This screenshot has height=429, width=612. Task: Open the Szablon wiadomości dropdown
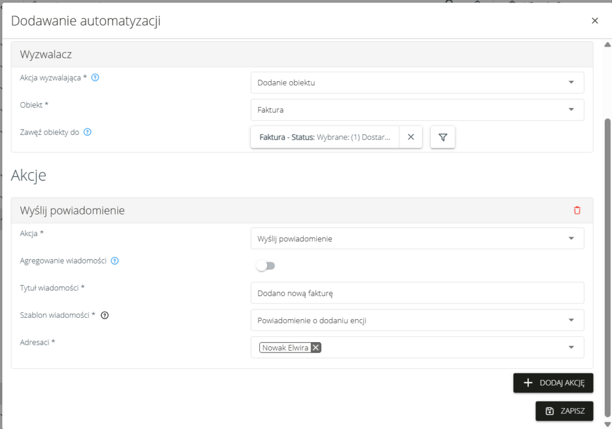click(571, 320)
